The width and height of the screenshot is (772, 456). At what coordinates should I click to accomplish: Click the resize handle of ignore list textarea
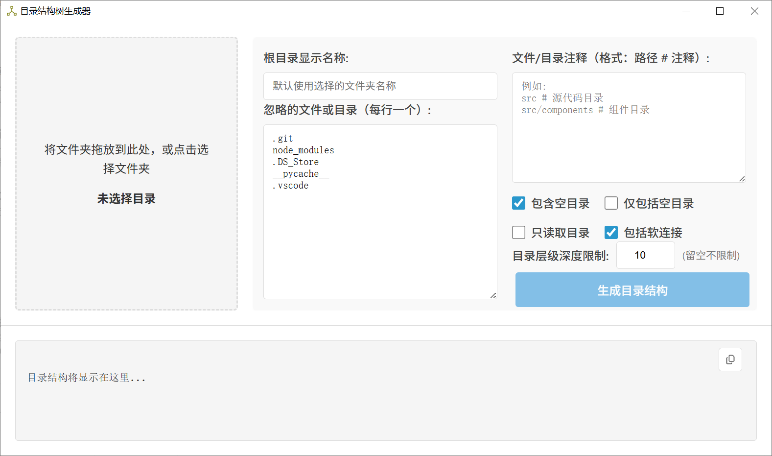[493, 295]
